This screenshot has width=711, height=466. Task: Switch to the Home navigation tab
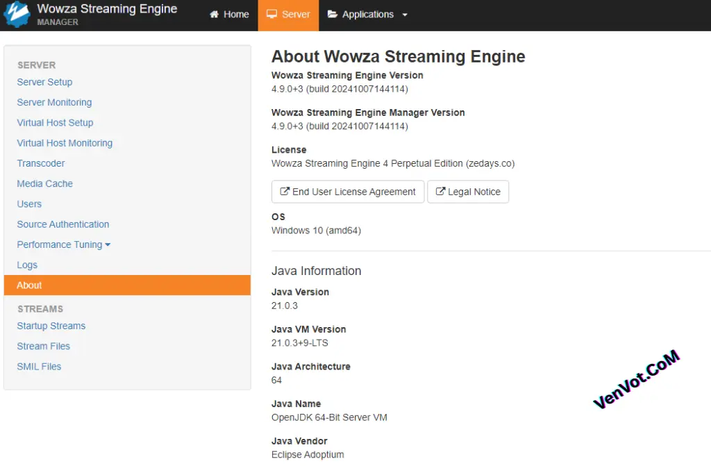(229, 14)
